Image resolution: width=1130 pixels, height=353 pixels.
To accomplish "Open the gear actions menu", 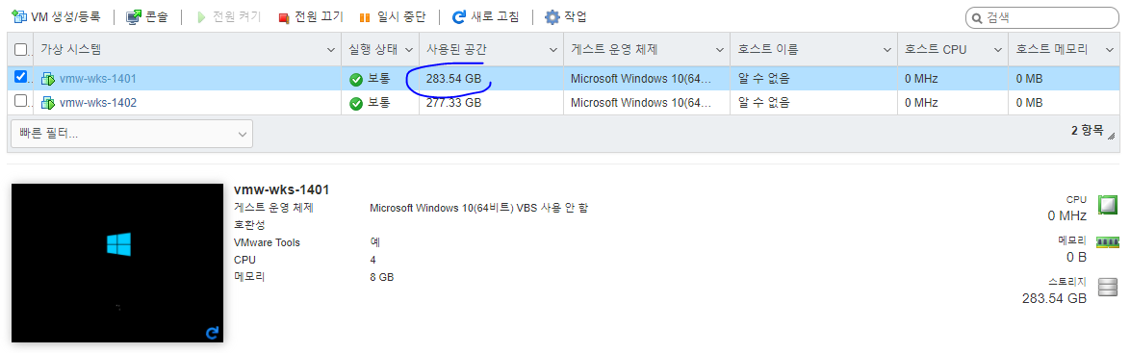I will click(x=552, y=16).
